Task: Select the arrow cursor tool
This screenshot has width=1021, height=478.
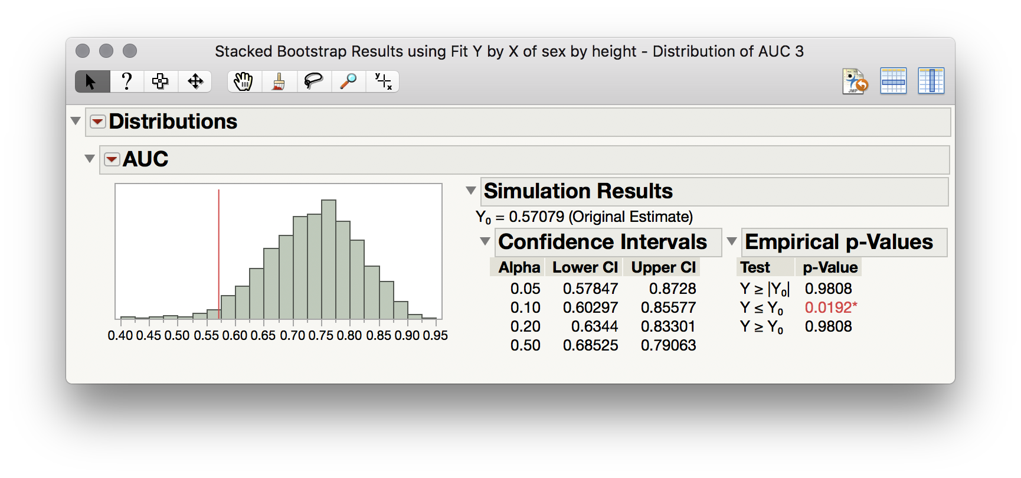Action: pyautogui.click(x=92, y=81)
